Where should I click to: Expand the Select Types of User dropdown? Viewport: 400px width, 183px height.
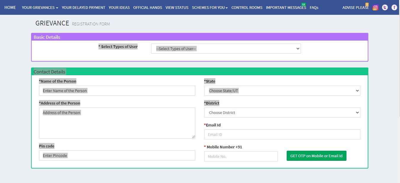226,48
